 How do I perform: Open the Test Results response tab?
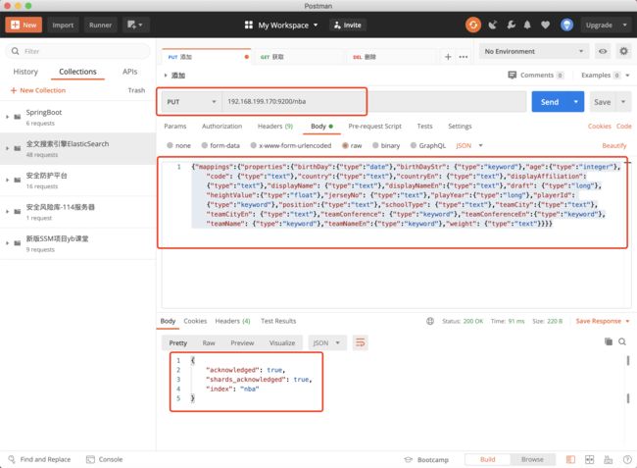[x=278, y=321]
